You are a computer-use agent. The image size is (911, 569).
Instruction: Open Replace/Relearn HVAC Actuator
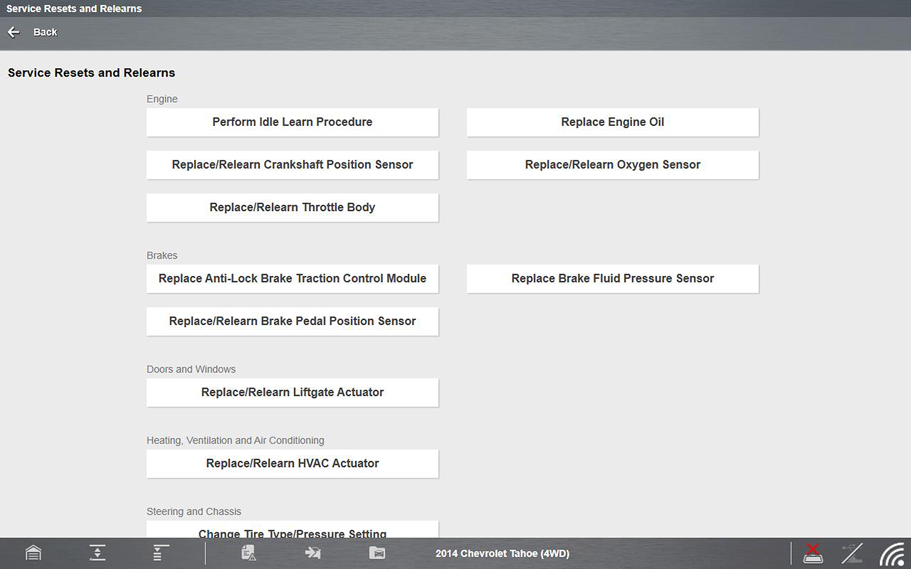click(292, 464)
